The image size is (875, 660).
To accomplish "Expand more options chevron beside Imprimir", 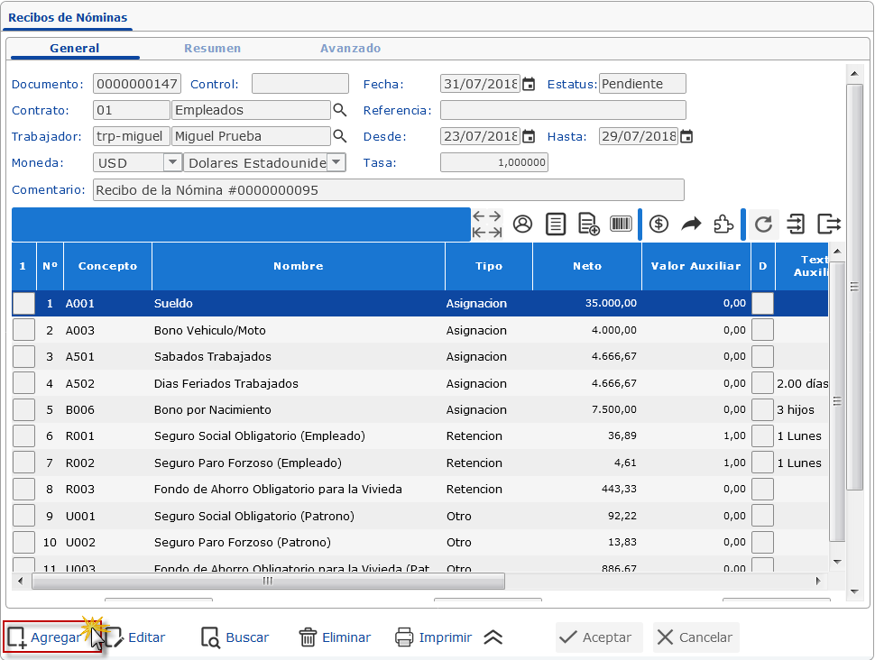I will tap(493, 637).
